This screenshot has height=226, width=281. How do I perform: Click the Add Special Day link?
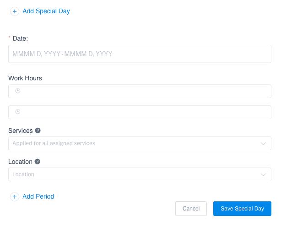tap(46, 11)
